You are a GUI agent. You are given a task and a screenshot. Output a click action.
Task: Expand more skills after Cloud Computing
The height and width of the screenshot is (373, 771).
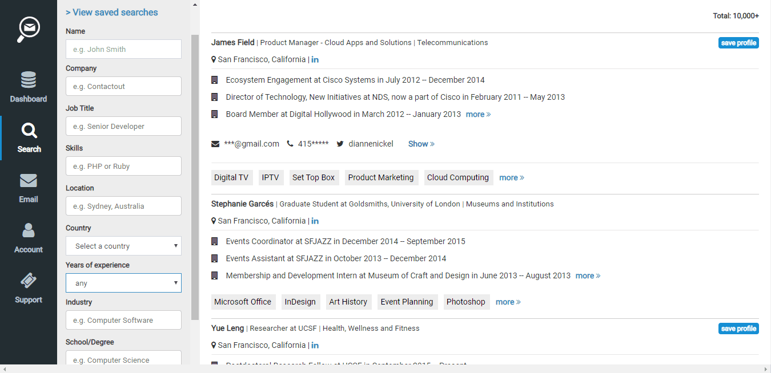point(512,177)
